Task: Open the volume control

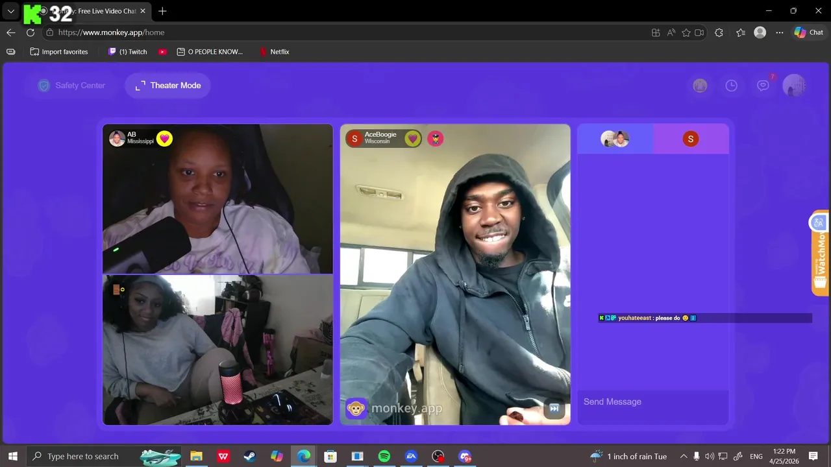Action: point(710,457)
